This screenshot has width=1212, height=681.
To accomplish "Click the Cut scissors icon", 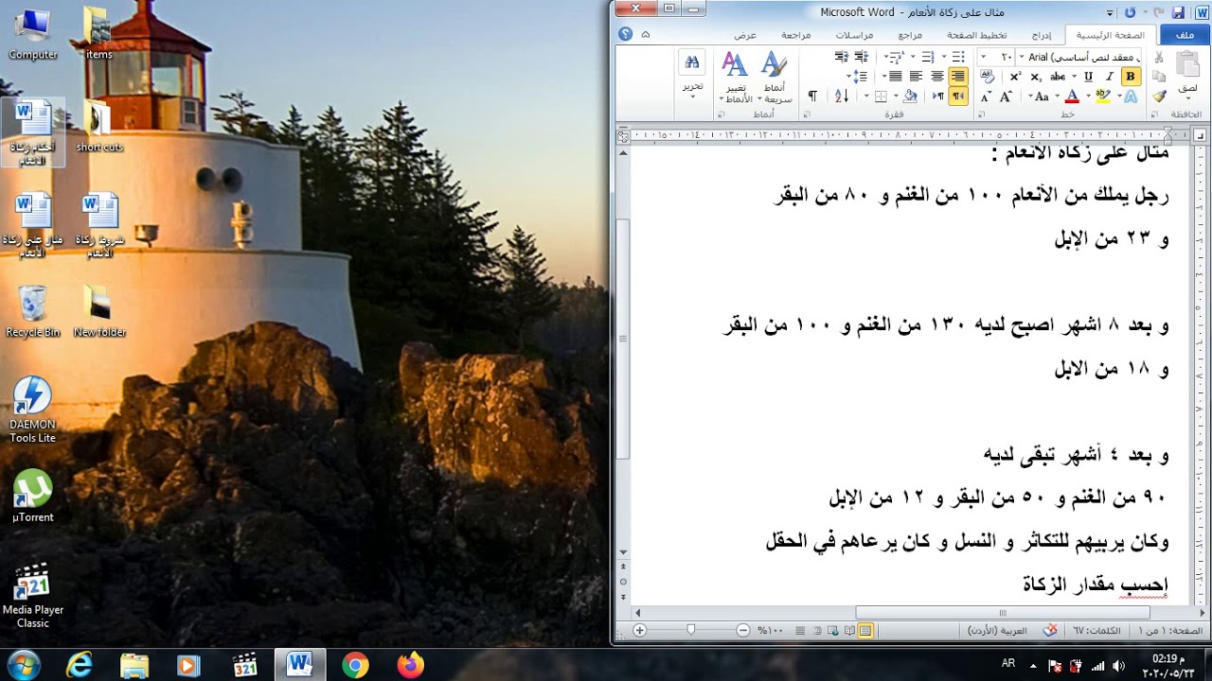I will 1158,57.
